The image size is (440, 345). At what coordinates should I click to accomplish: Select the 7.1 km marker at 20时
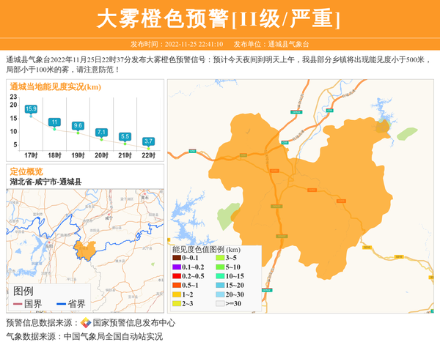click(x=101, y=133)
